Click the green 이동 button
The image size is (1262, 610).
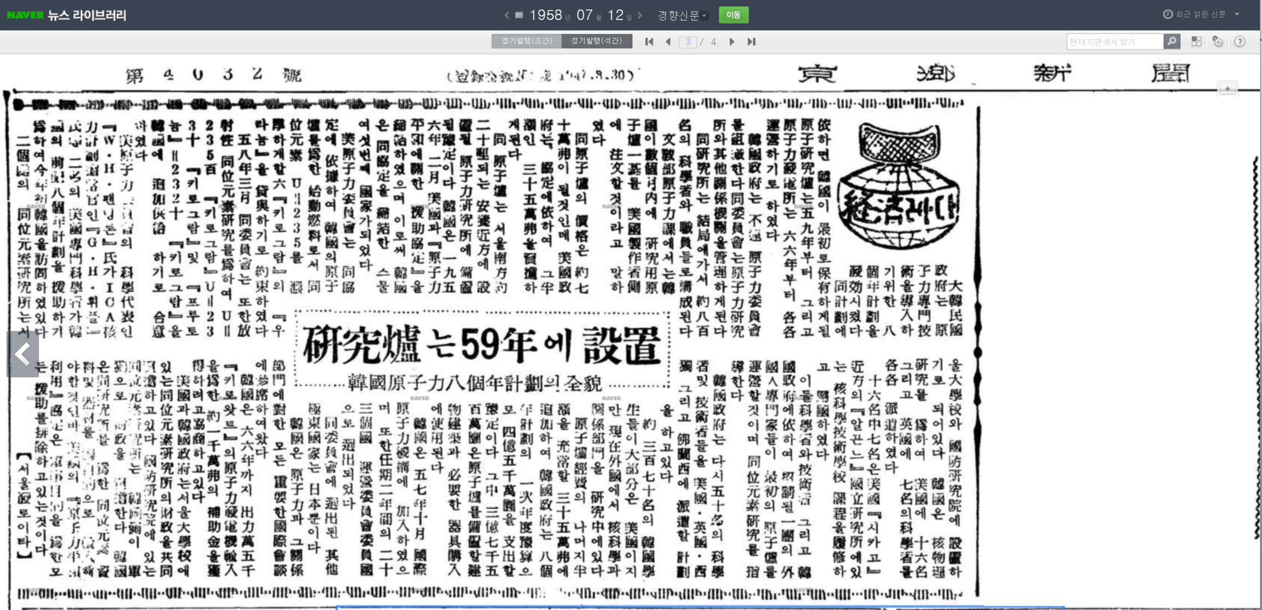(733, 15)
